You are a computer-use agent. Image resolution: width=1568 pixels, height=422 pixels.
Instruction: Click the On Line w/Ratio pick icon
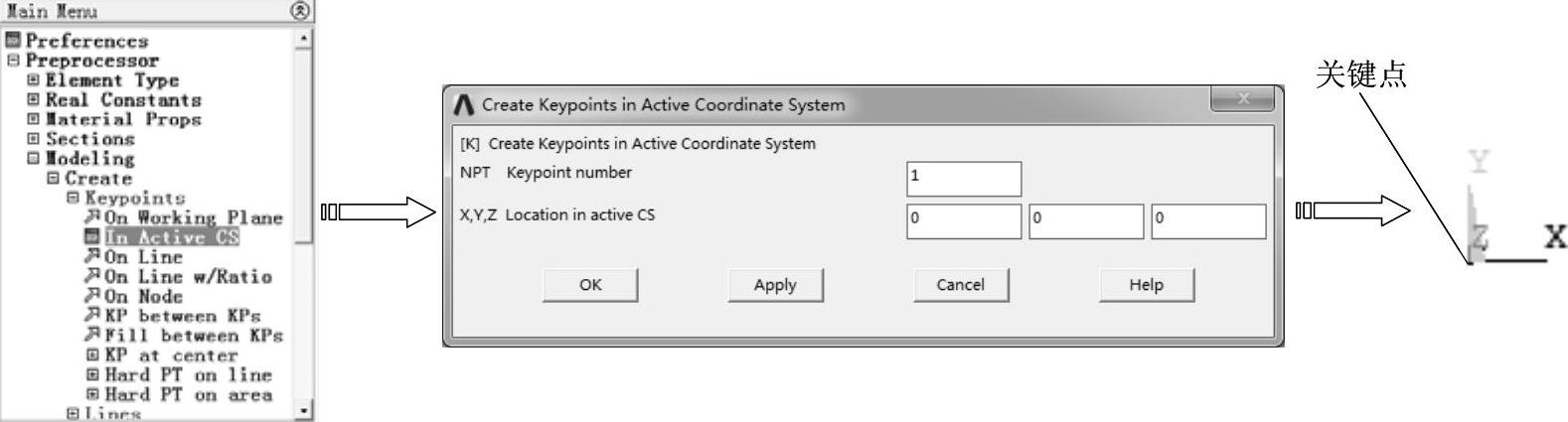(x=92, y=276)
